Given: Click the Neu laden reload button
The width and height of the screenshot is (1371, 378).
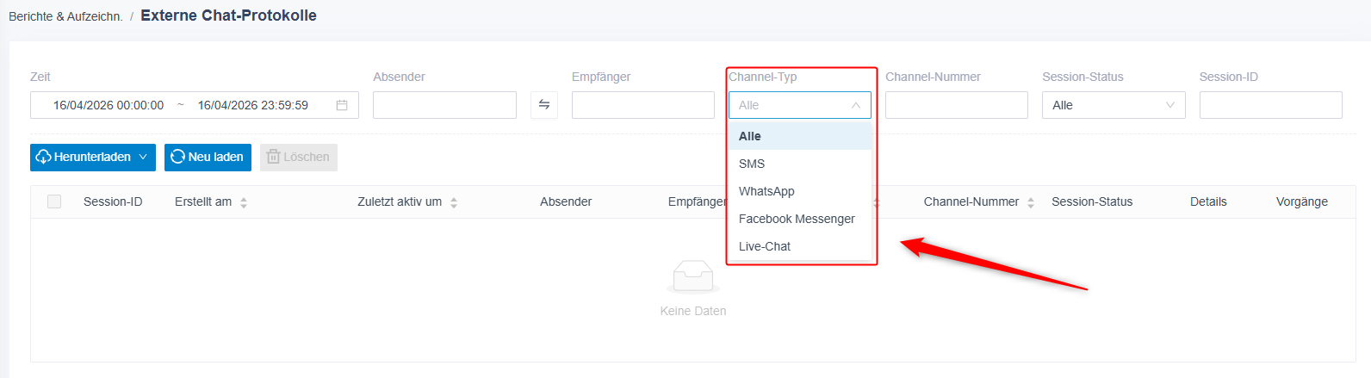Looking at the screenshot, I should (x=208, y=157).
